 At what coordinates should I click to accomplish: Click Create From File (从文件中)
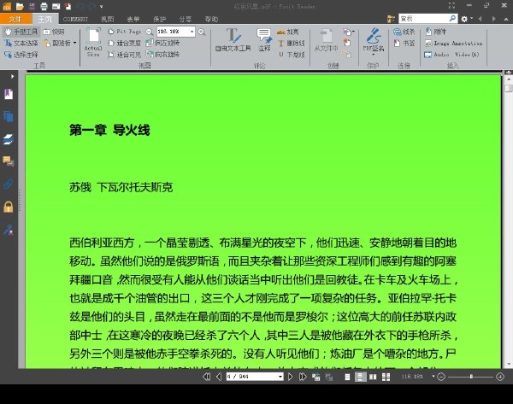(x=327, y=40)
